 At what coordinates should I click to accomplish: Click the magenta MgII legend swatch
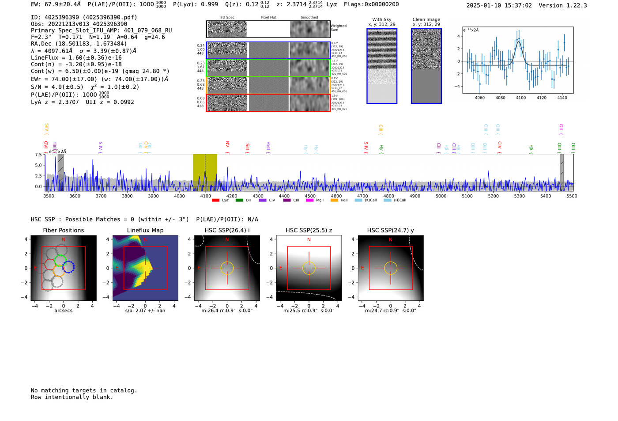coord(310,200)
